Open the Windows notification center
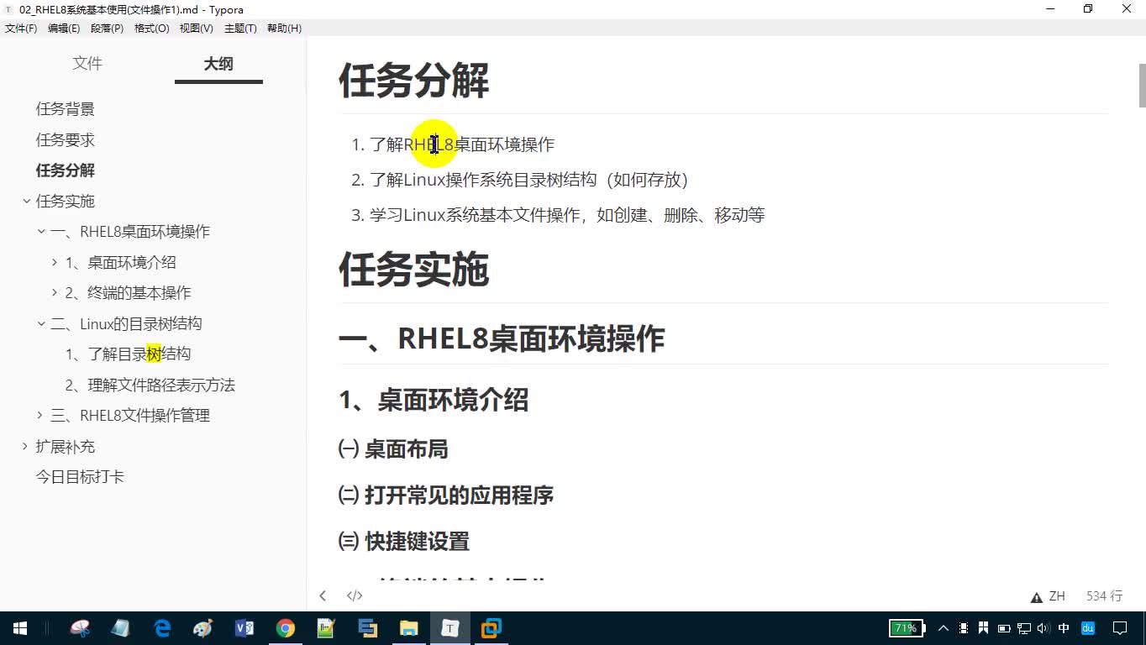The image size is (1146, 645). point(1120,628)
